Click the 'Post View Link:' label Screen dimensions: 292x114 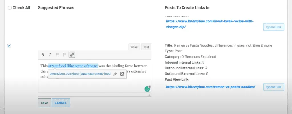click(x=177, y=79)
